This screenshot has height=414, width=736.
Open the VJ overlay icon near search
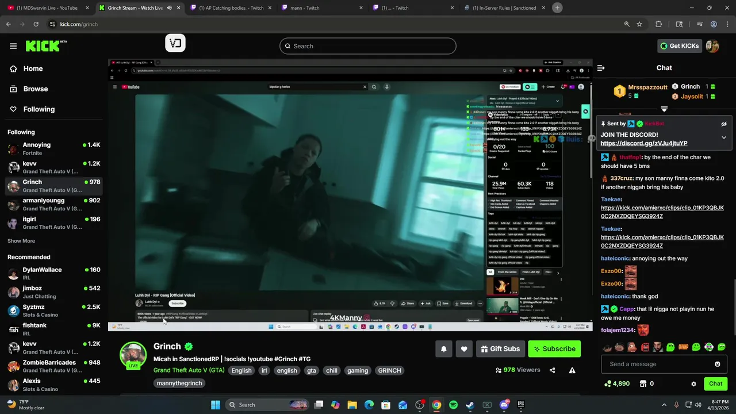(x=175, y=43)
